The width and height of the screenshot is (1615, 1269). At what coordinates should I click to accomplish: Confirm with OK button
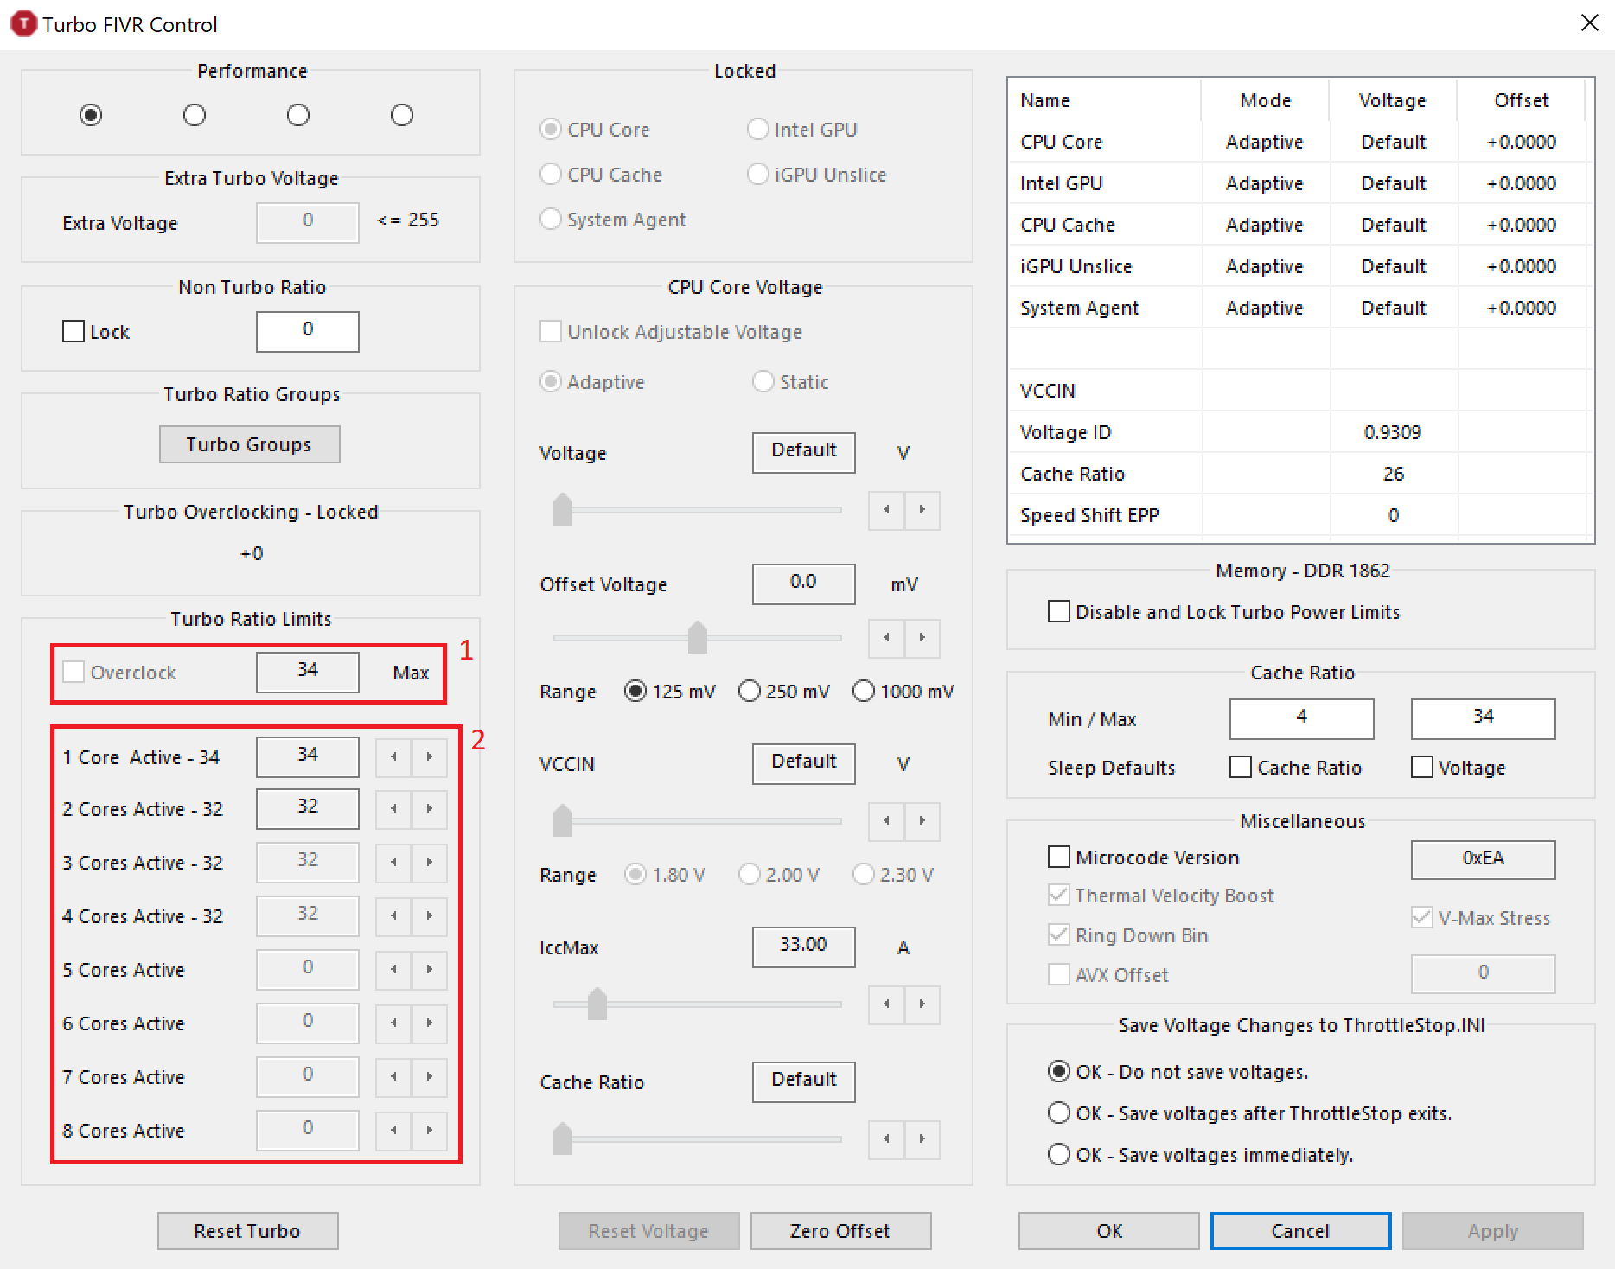(1108, 1231)
